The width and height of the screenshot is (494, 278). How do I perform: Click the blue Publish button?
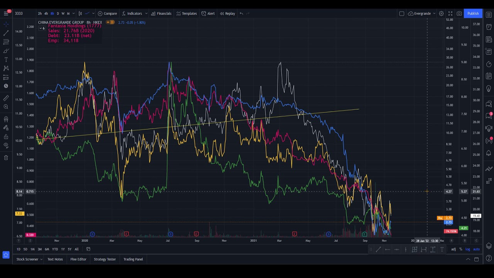[473, 14]
